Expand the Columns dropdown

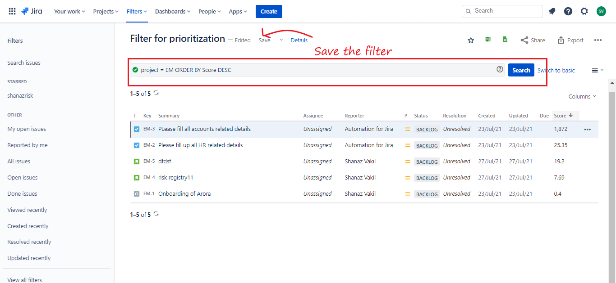coord(582,96)
